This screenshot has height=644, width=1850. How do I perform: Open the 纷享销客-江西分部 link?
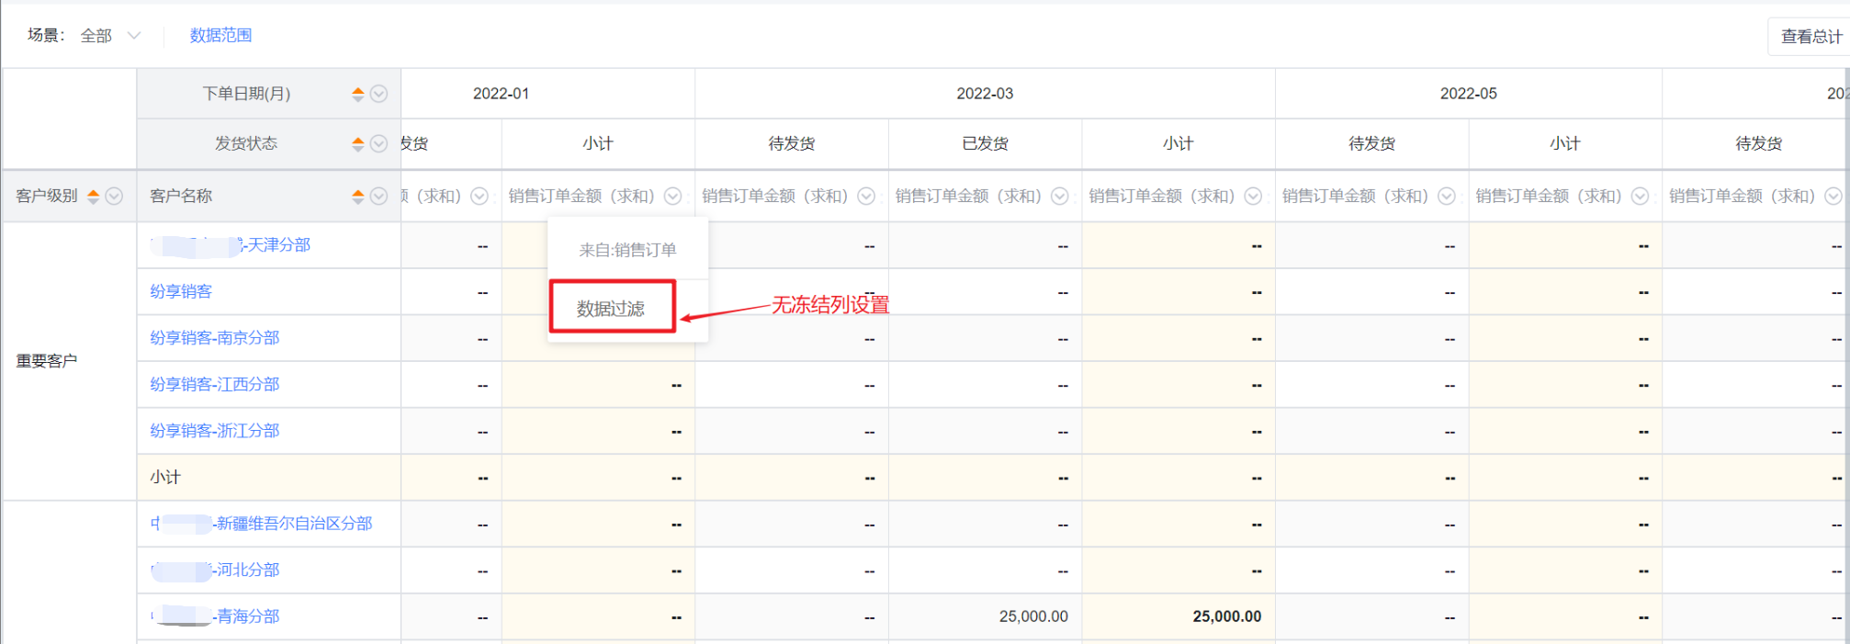[215, 384]
